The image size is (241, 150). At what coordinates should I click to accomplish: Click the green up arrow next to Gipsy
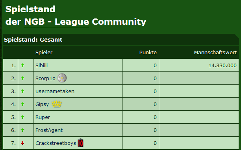click(22, 104)
